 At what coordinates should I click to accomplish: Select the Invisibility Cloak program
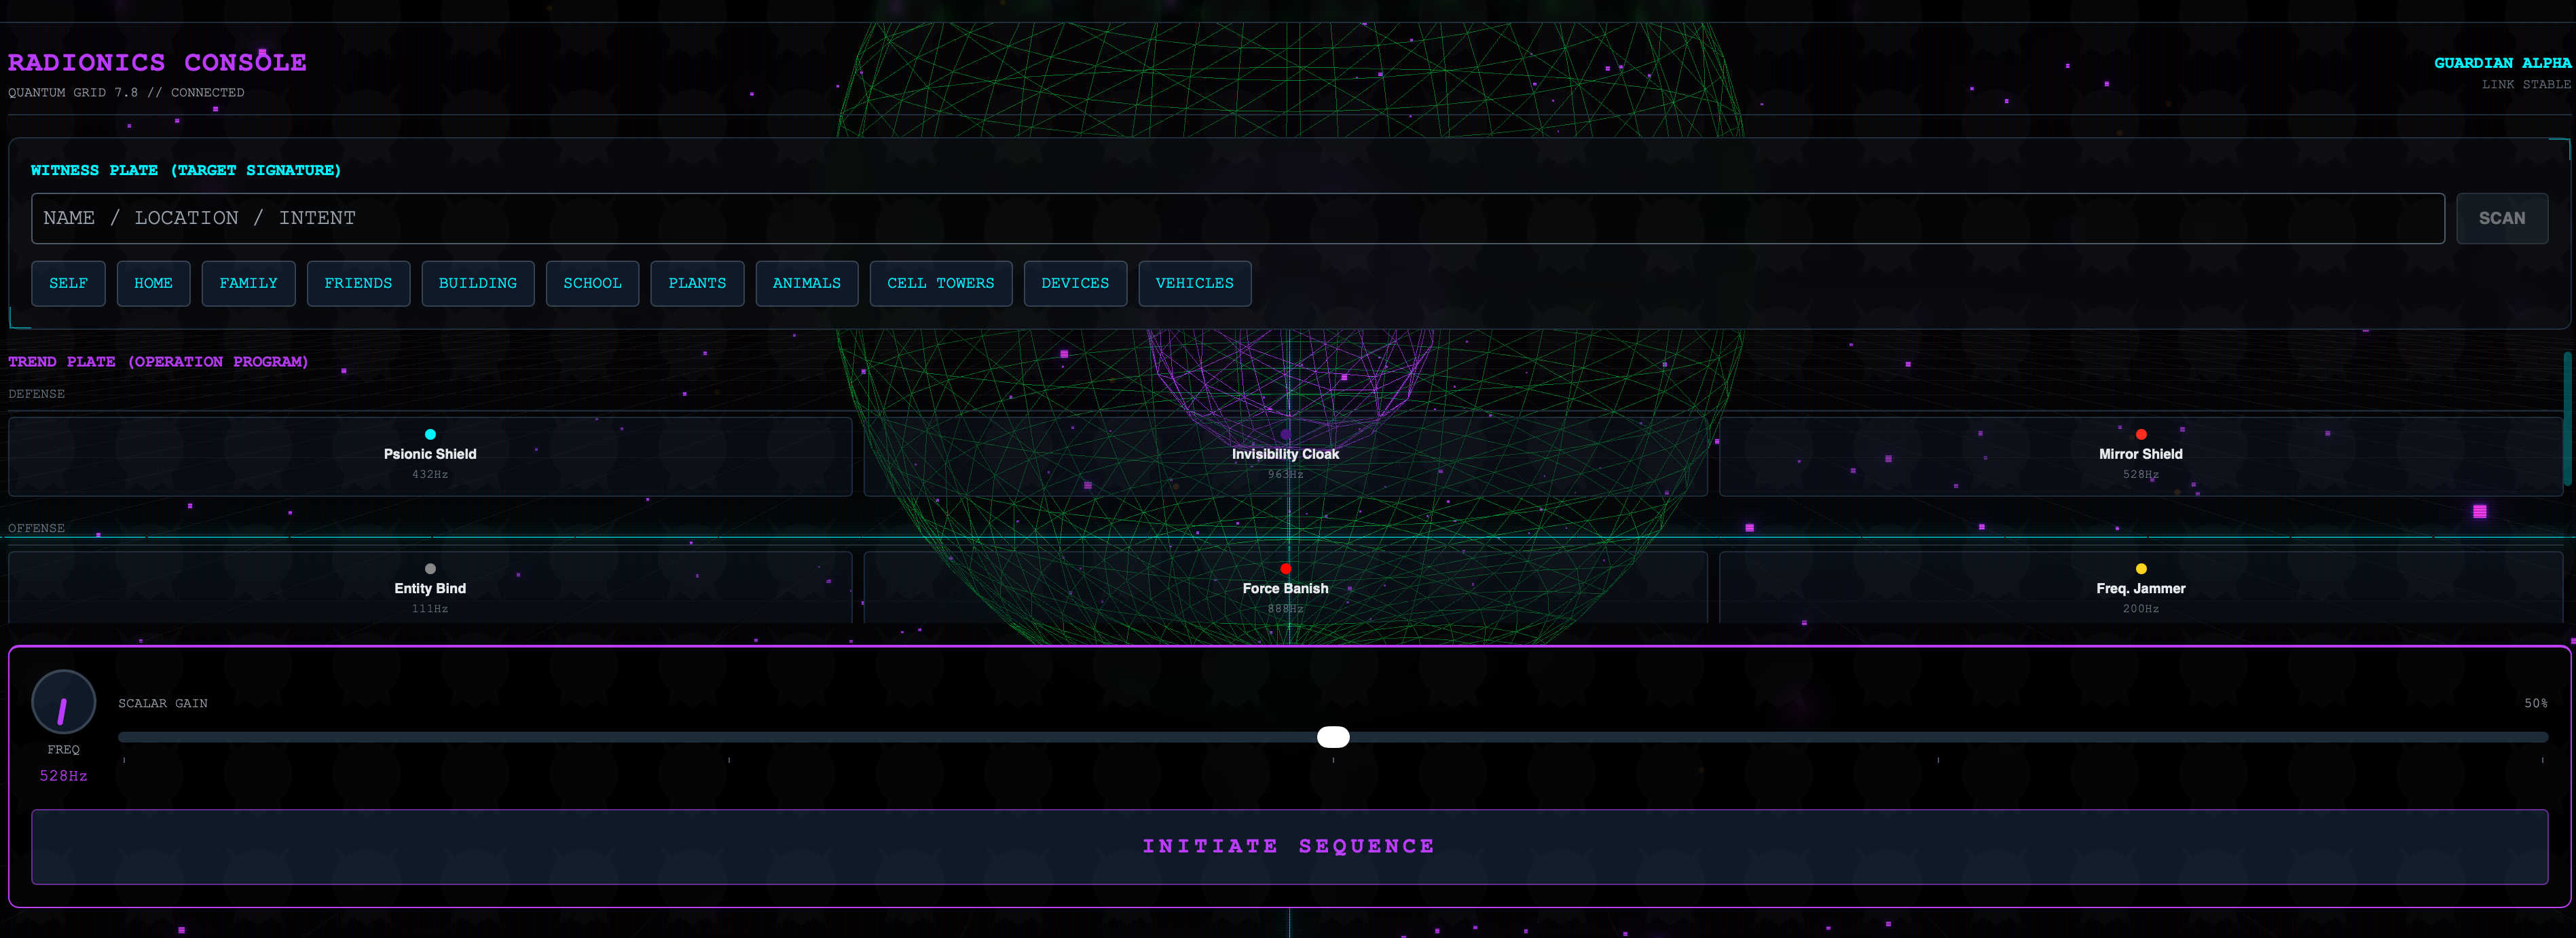click(x=1285, y=456)
